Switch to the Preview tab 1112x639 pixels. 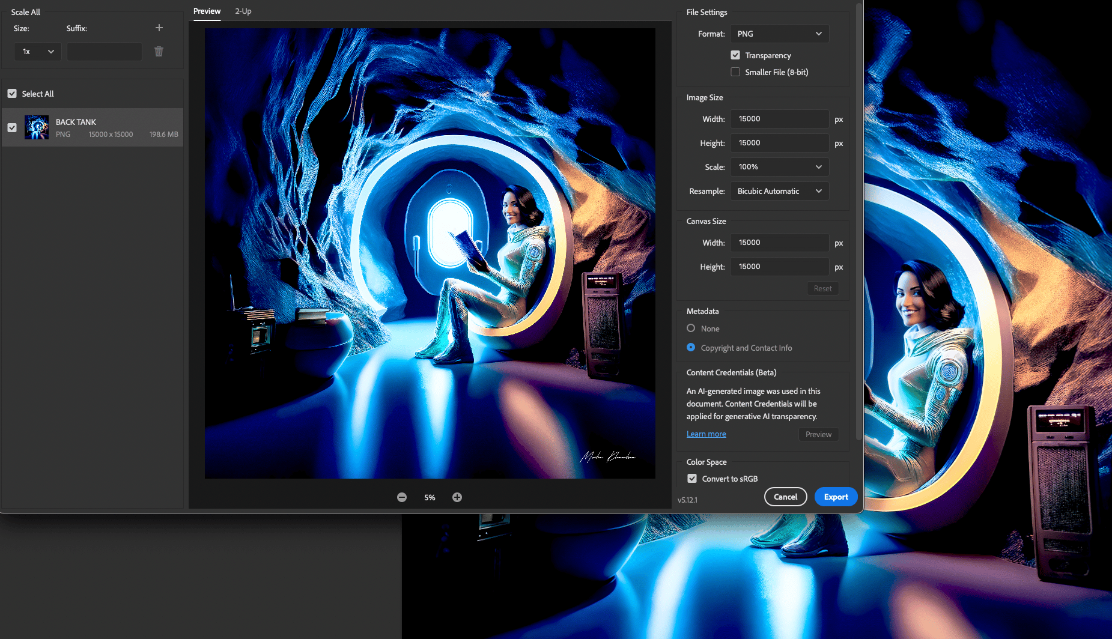[x=207, y=11]
